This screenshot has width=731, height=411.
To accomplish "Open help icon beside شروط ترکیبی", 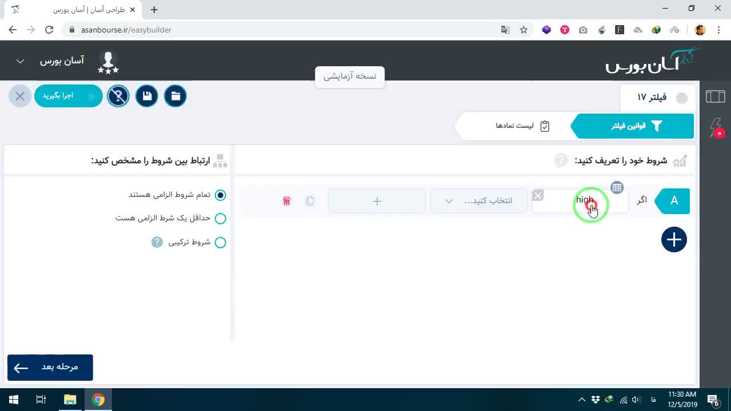I will tap(157, 242).
